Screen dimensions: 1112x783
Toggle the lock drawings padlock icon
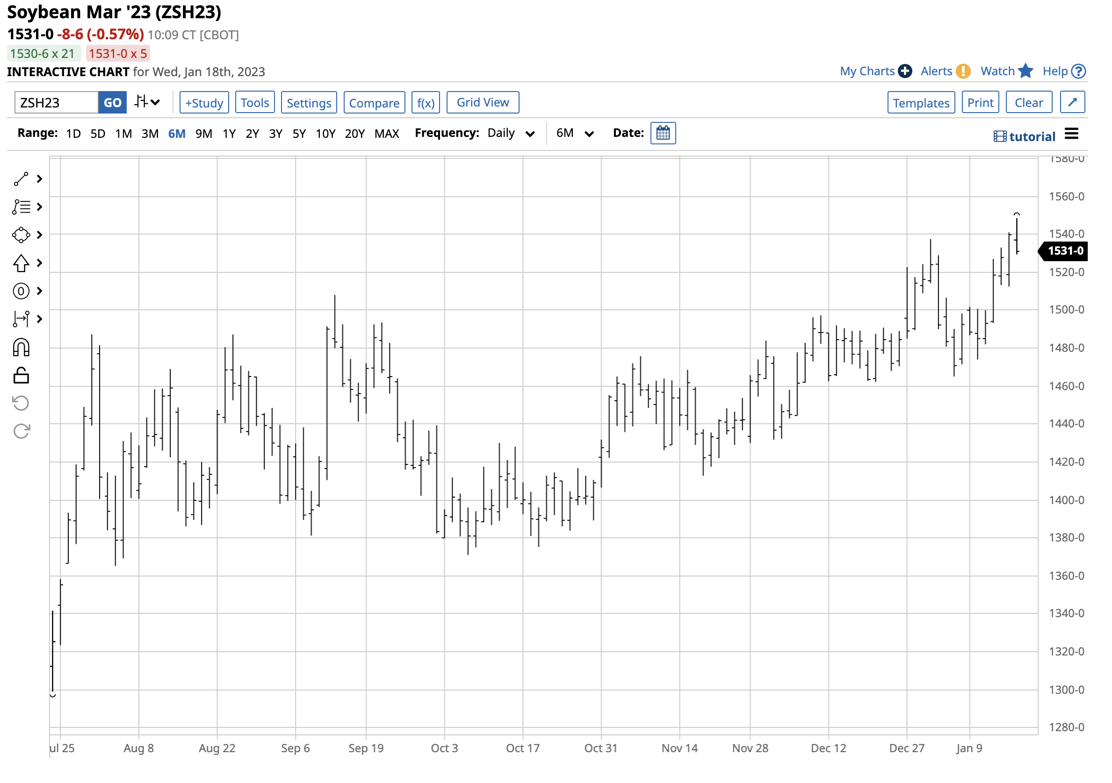21,376
